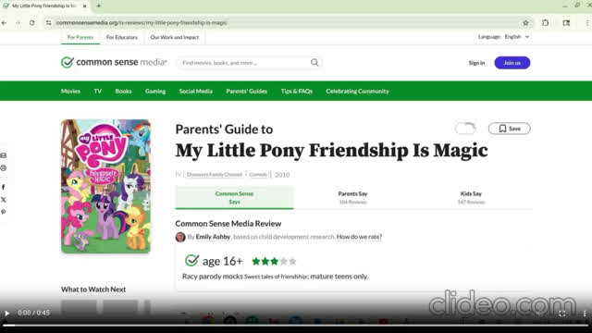Click the Sign in link
Image resolution: width=592 pixels, height=333 pixels.
(476, 63)
